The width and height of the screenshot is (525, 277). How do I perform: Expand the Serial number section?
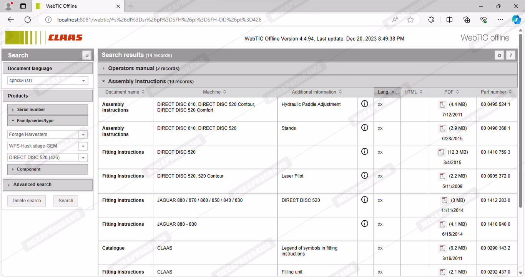click(31, 110)
